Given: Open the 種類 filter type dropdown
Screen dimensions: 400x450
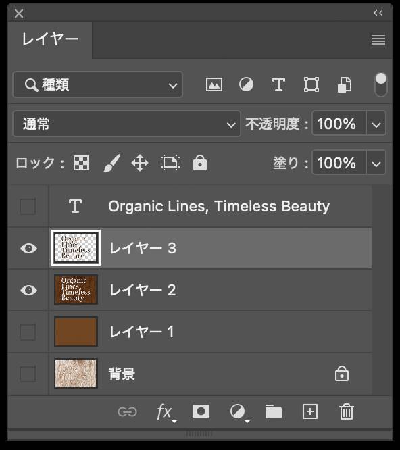Looking at the screenshot, I should (x=97, y=84).
